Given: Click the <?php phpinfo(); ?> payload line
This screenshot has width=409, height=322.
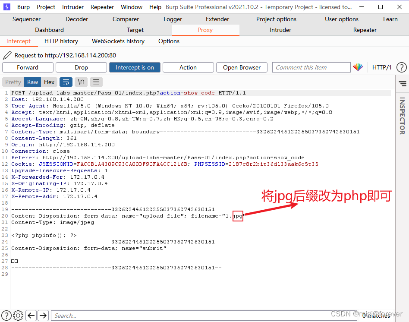Looking at the screenshot, I should point(44,235).
